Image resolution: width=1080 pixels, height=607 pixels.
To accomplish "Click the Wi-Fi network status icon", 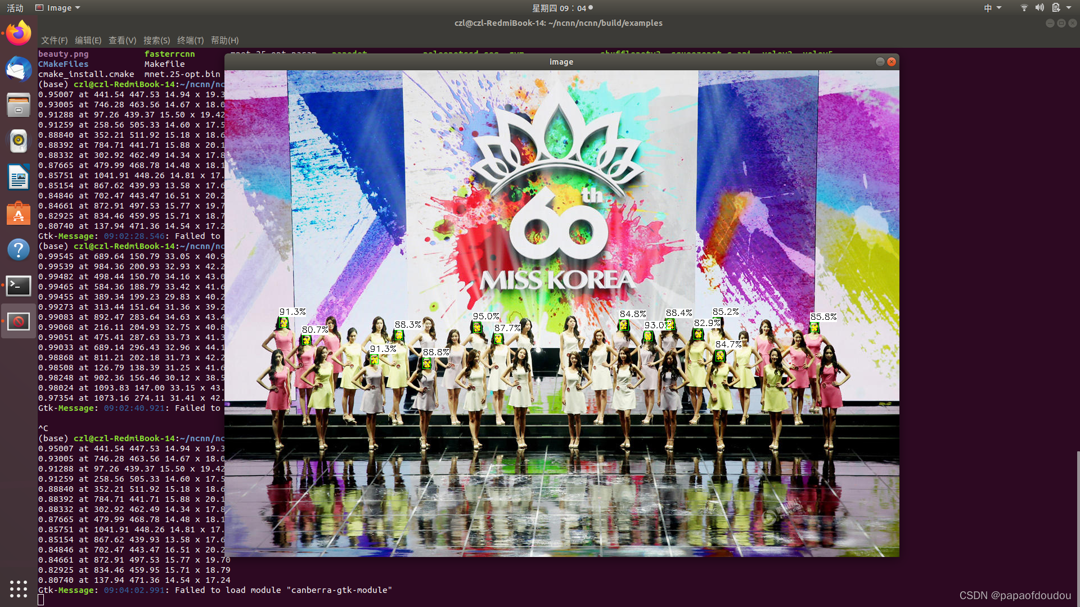I will click(x=1024, y=8).
